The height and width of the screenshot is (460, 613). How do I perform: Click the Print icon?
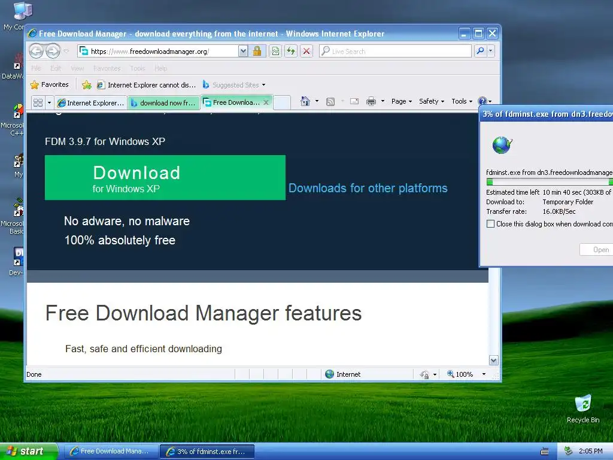pyautogui.click(x=371, y=101)
